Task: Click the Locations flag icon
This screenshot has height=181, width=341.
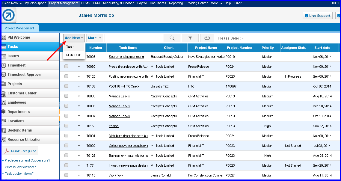Action: (x=4, y=121)
